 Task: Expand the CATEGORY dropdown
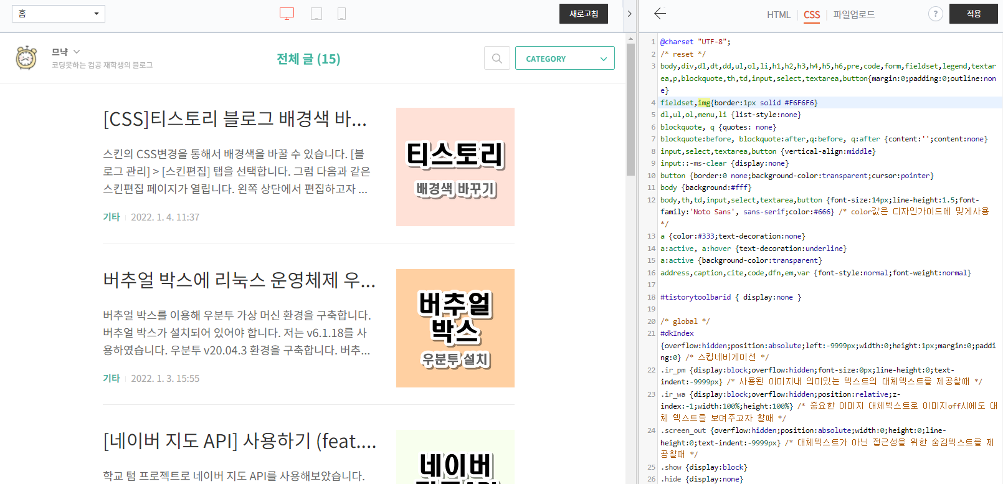pos(565,59)
